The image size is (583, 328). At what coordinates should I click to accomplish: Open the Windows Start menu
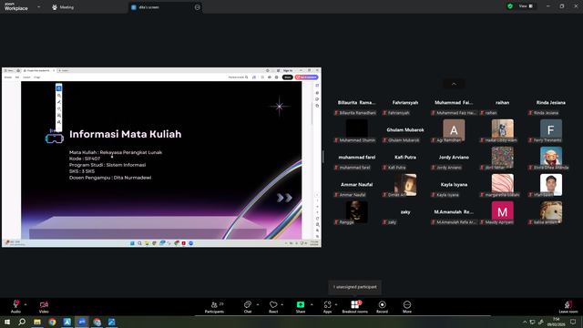click(x=7, y=322)
